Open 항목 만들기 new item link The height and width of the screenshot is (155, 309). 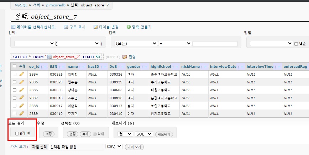142,27
